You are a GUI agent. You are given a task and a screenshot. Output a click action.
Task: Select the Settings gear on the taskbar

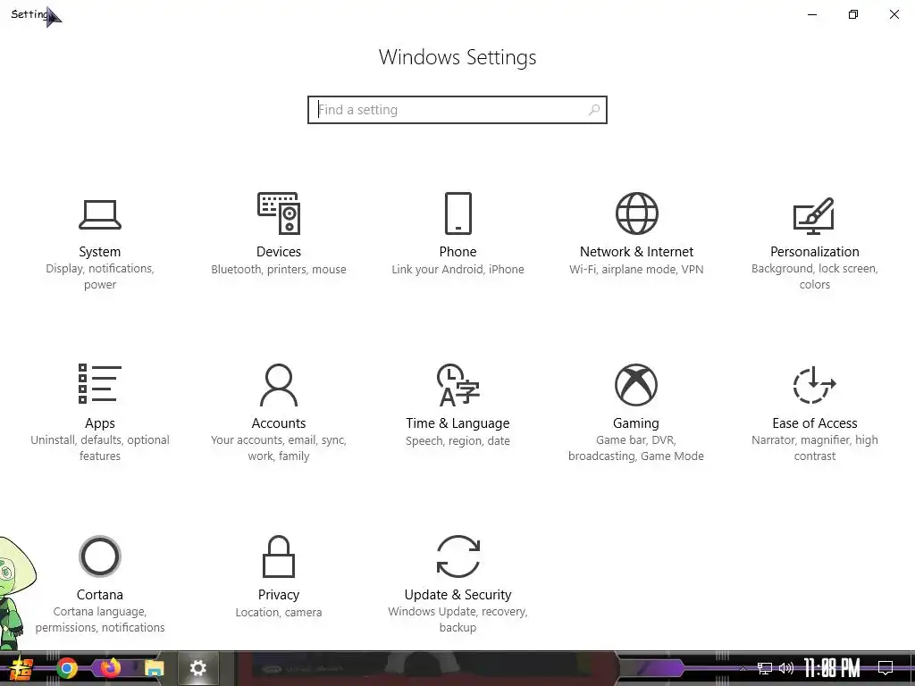tap(197, 668)
